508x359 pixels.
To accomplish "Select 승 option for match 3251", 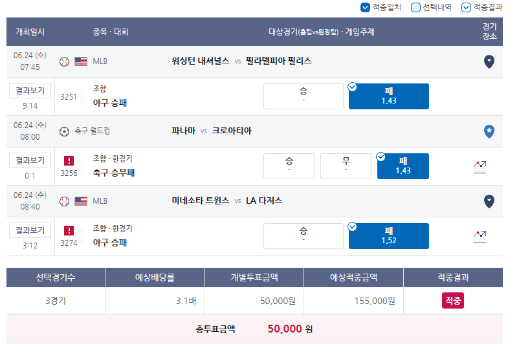I will point(304,96).
